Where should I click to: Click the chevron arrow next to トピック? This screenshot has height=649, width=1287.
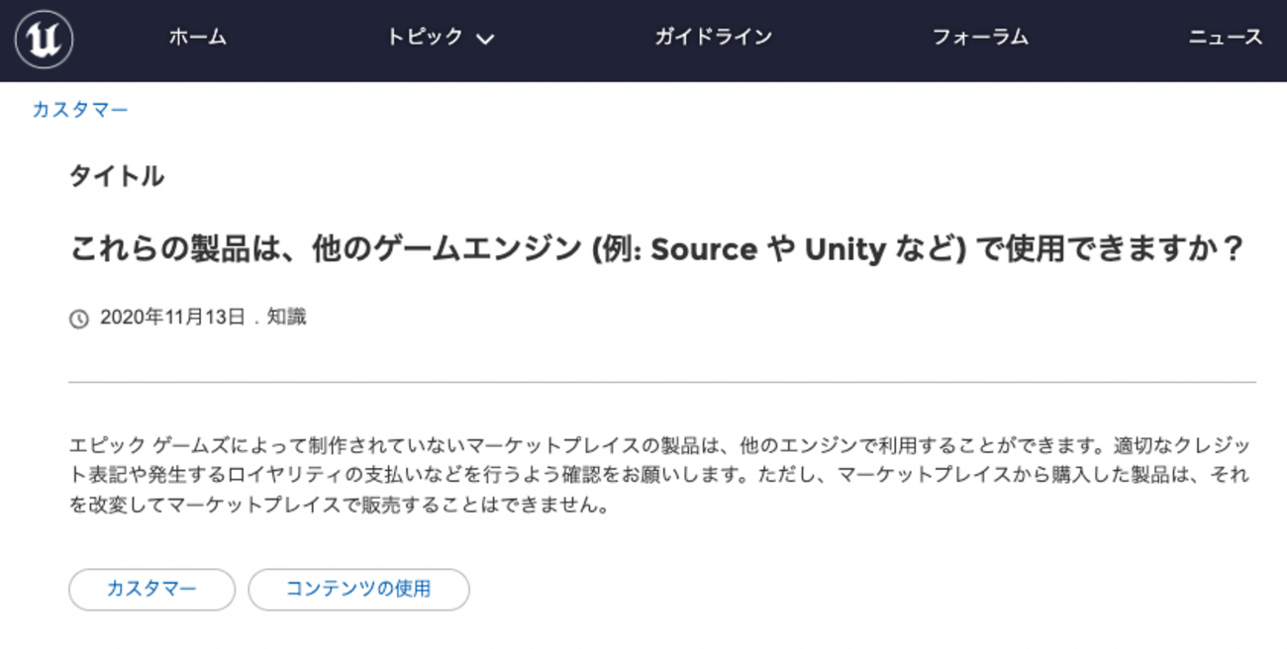coord(485,40)
